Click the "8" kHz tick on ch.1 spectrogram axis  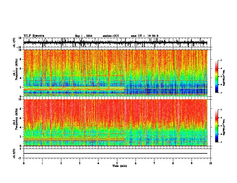click(x=21, y=59)
